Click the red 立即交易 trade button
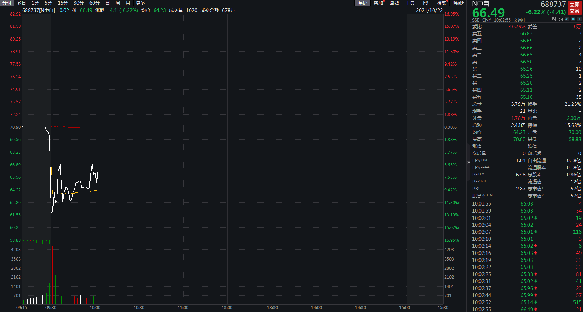 coord(575,8)
